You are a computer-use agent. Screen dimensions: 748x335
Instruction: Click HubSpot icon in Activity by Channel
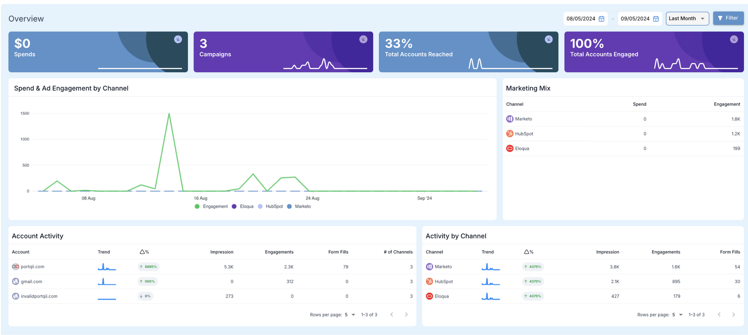(429, 282)
